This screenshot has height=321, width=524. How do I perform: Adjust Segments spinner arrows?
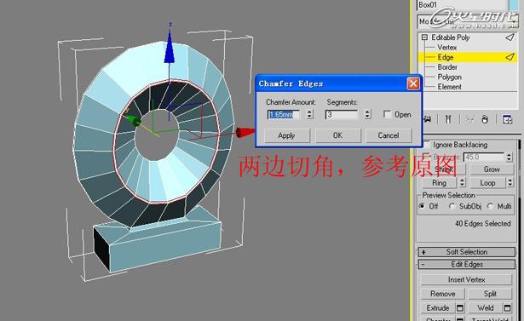click(367, 115)
